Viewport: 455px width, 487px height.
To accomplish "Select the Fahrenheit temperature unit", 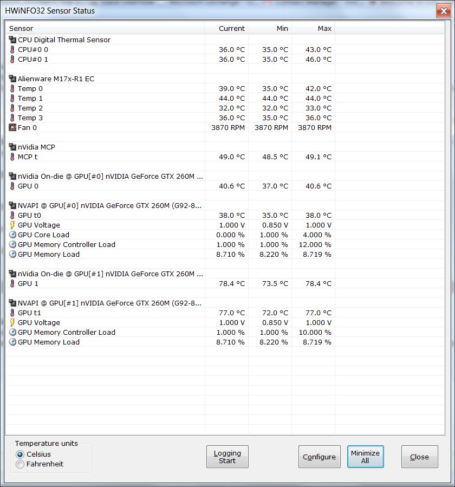I will tap(20, 464).
